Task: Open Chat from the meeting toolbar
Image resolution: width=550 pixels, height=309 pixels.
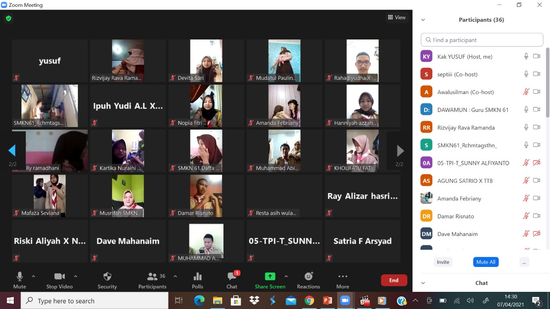Action: [232, 277]
